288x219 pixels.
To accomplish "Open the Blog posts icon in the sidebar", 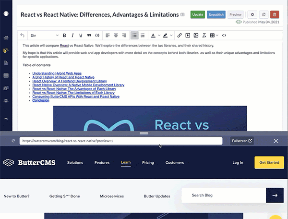I will click(x=6, y=50).
